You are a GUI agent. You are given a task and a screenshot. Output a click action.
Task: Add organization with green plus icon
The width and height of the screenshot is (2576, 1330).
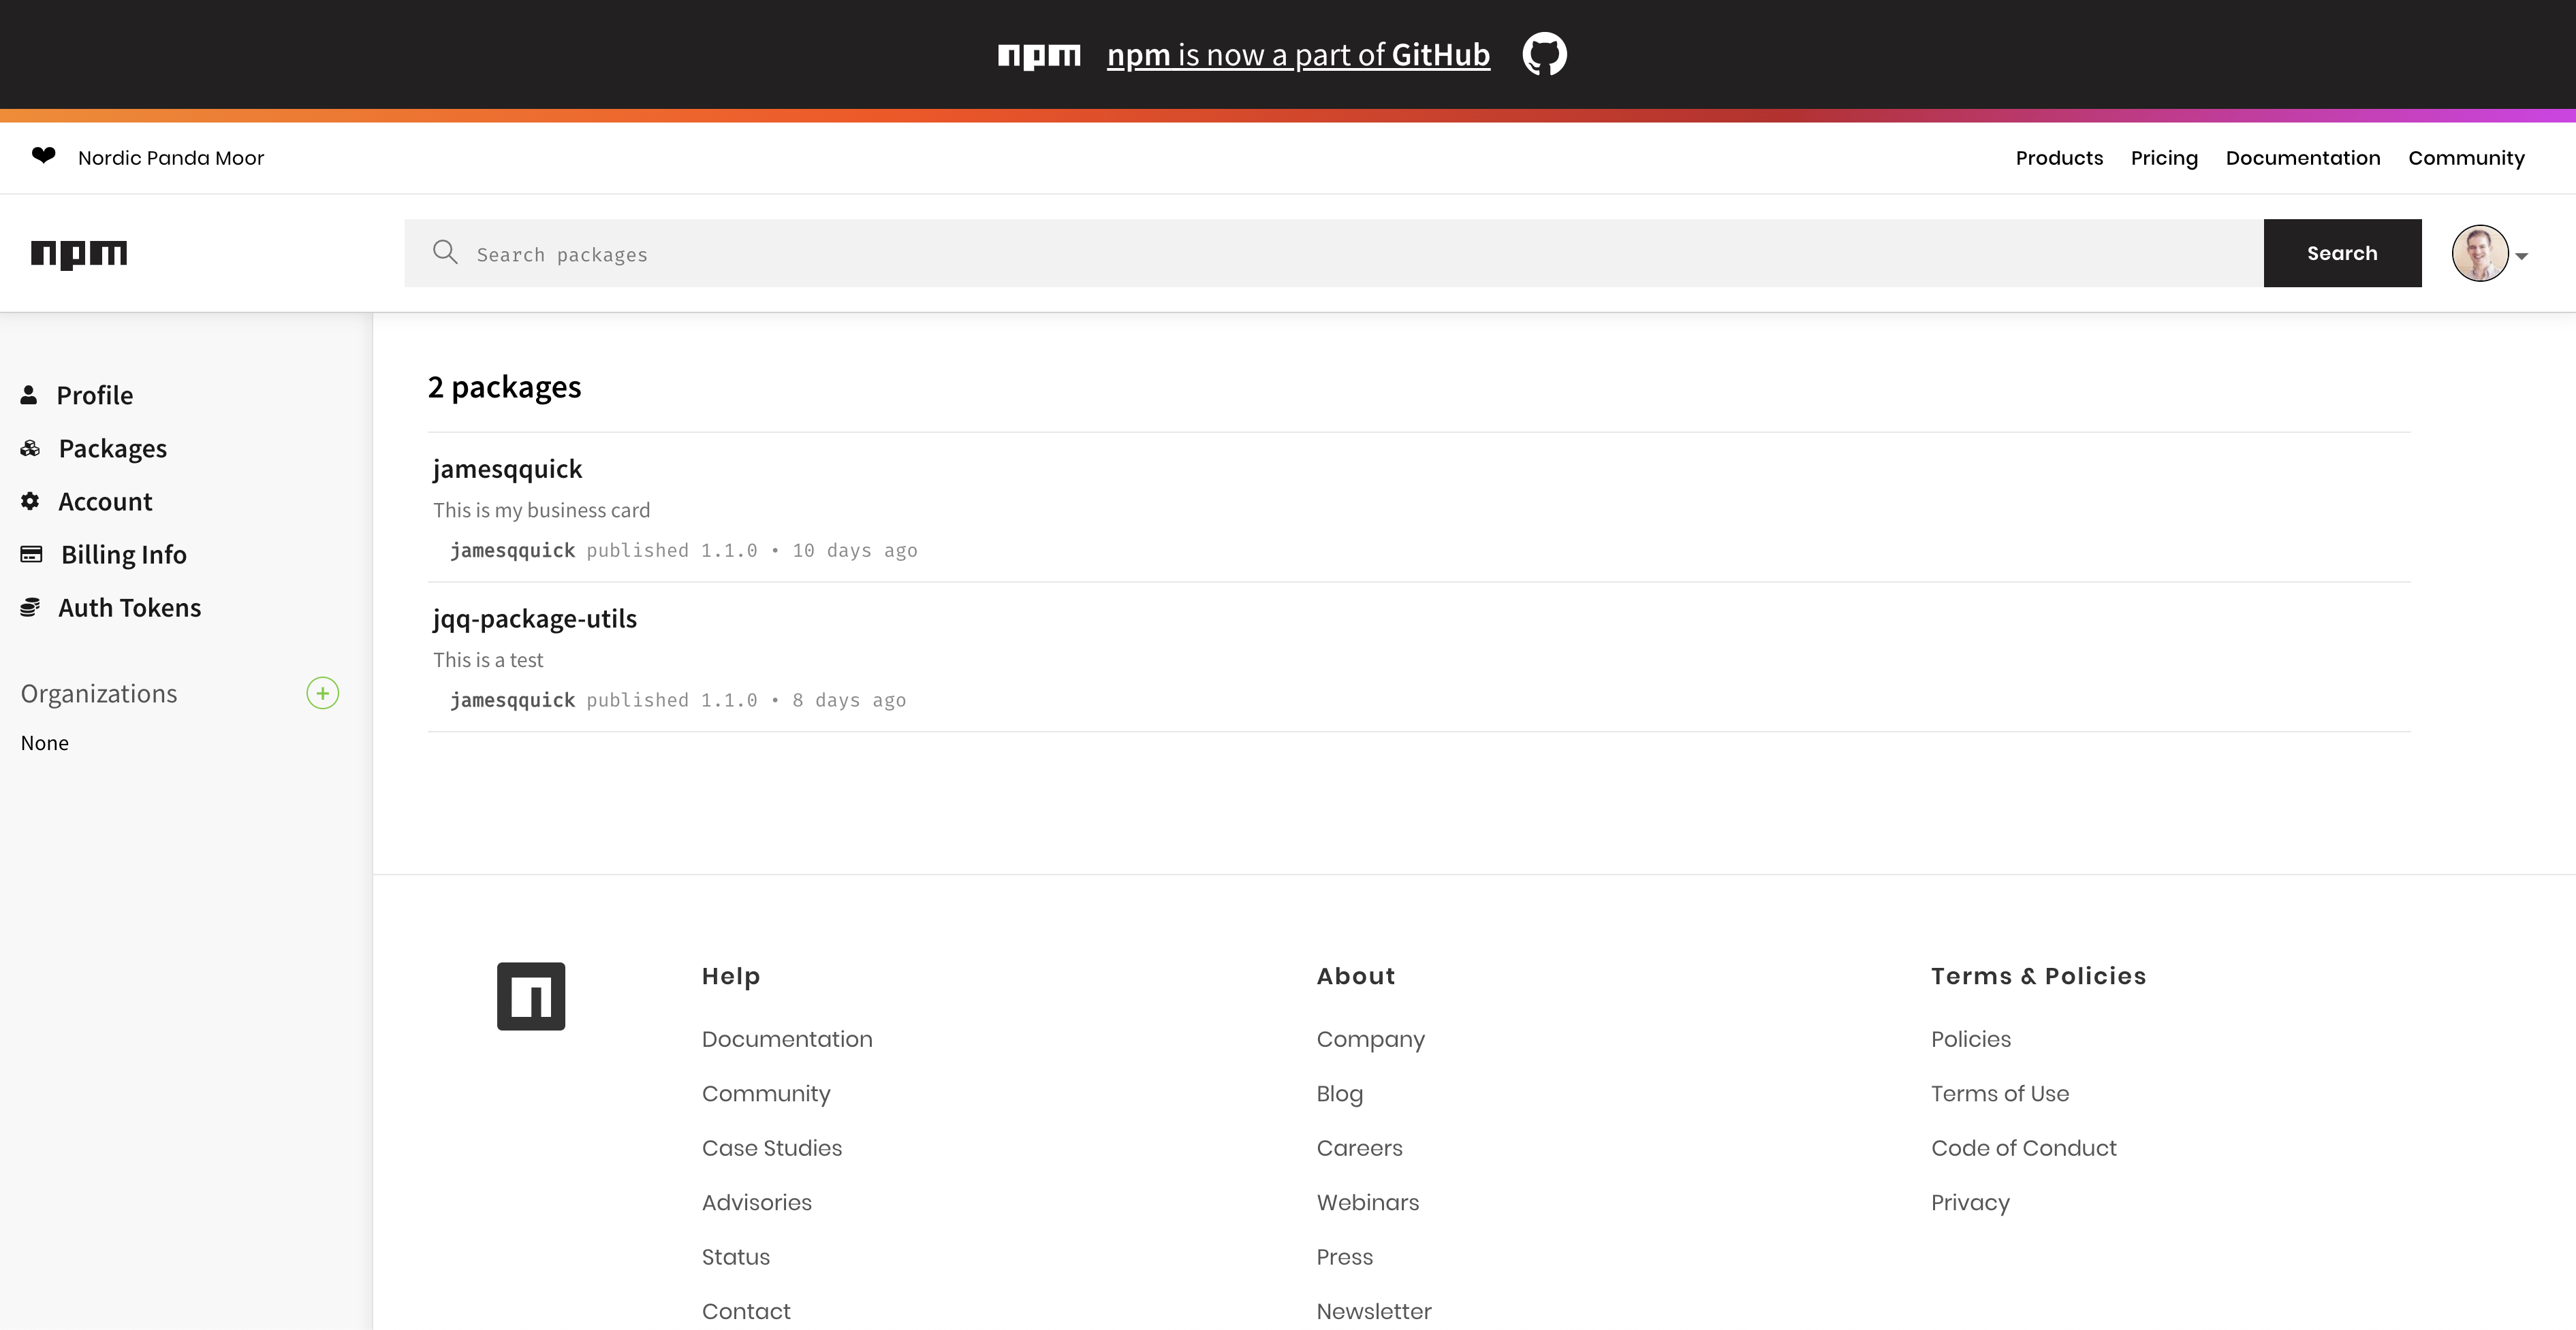click(322, 692)
